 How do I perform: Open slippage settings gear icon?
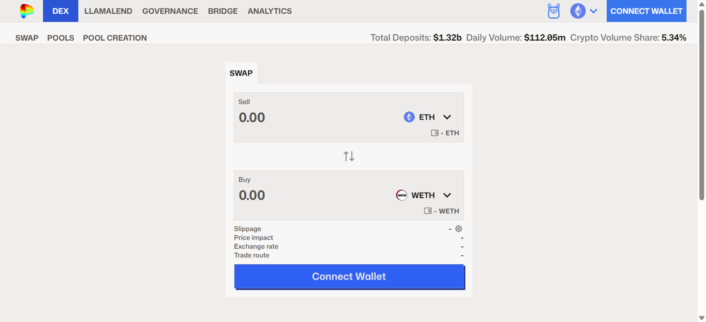point(458,228)
